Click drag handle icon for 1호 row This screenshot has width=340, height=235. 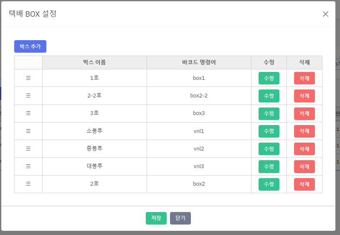28,78
